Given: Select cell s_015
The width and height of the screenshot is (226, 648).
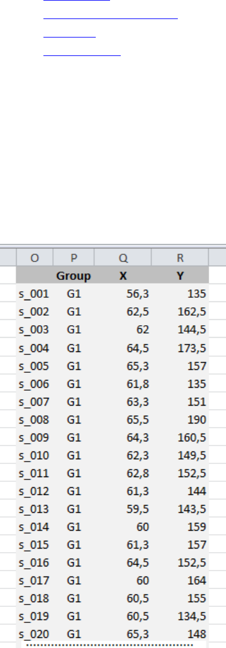Looking at the screenshot, I should point(34,545).
